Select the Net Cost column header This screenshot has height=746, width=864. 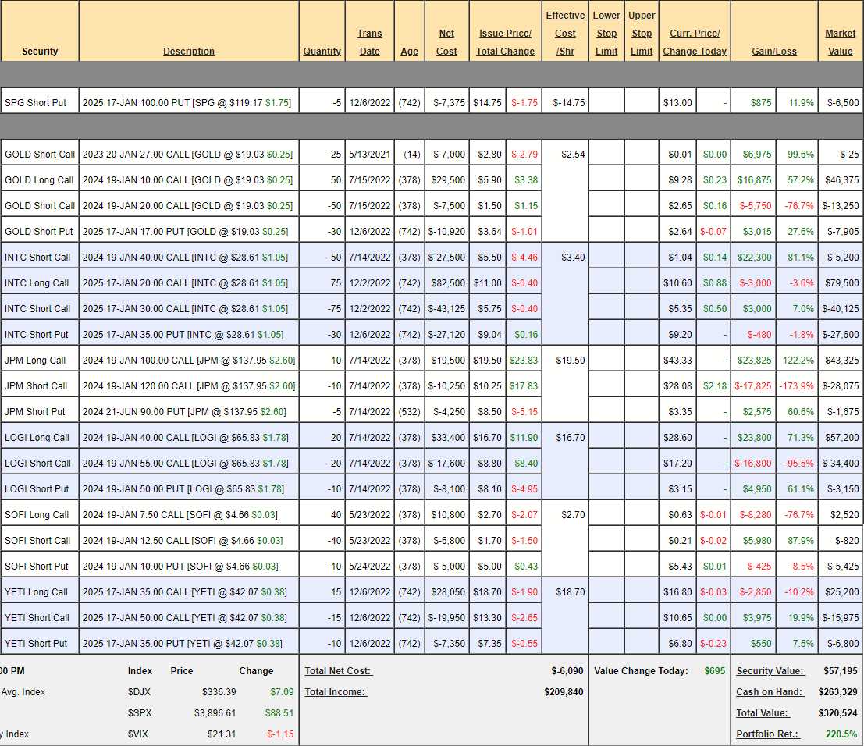[446, 42]
